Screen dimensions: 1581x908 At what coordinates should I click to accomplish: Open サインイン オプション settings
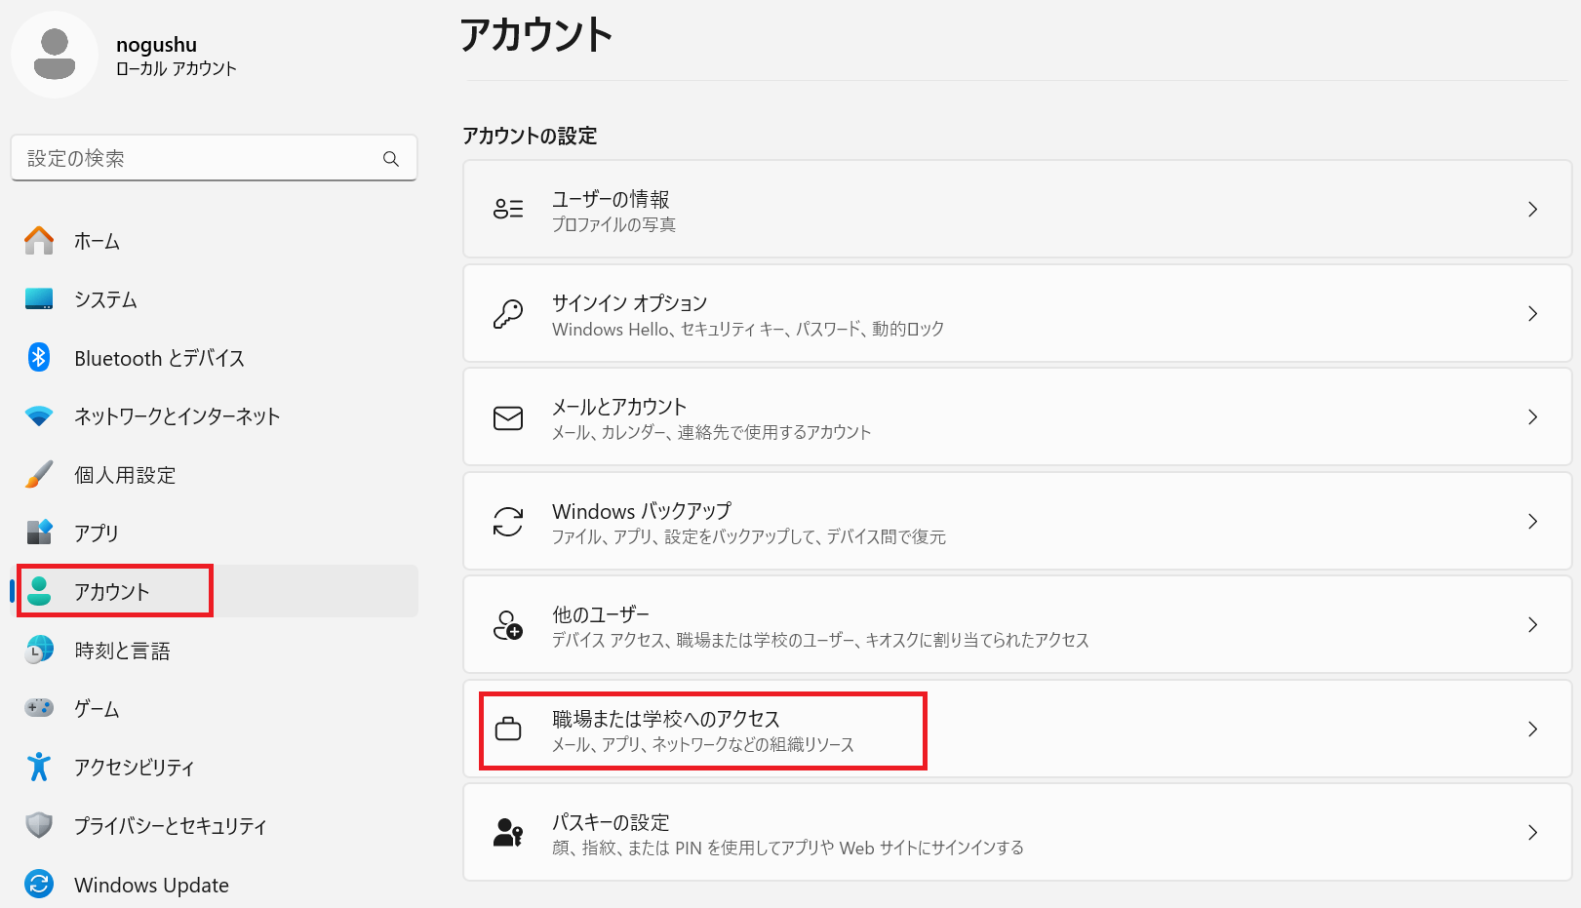[1017, 313]
